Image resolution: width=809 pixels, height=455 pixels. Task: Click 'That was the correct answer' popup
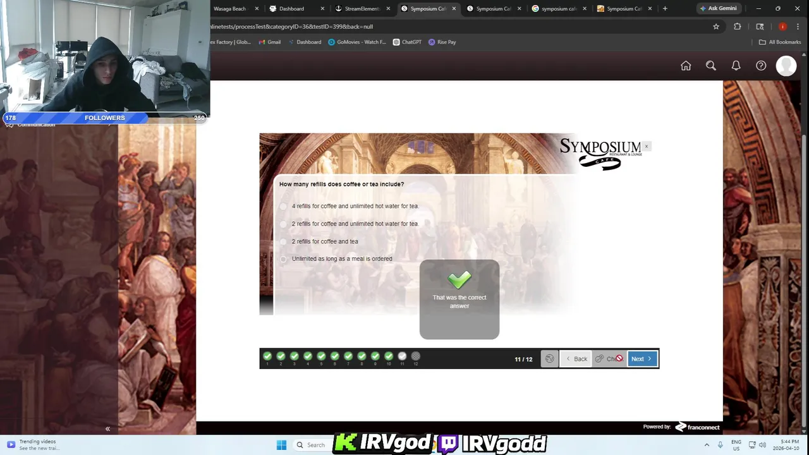click(459, 300)
